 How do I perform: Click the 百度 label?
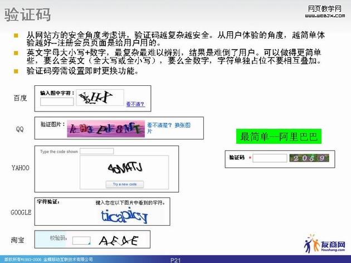coord(20,98)
